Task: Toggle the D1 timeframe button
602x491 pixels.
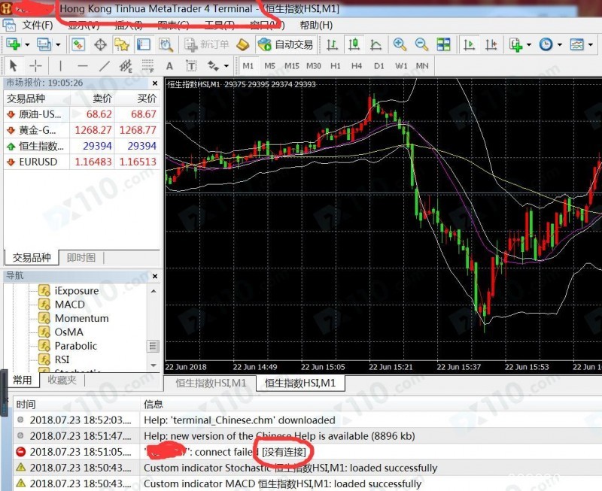Action: point(379,66)
